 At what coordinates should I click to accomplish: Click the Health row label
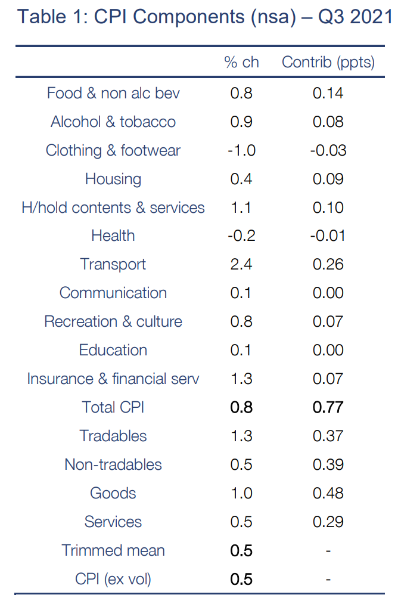point(113,236)
